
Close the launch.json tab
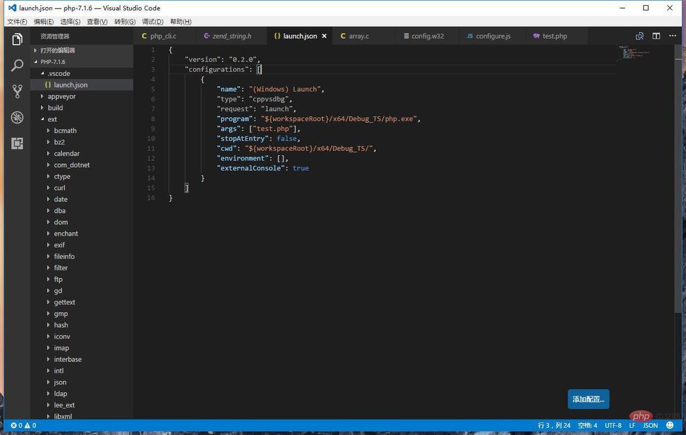point(324,36)
